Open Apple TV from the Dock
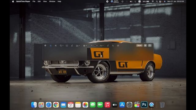This screenshot has height=110, width=196. [x=115, y=105]
